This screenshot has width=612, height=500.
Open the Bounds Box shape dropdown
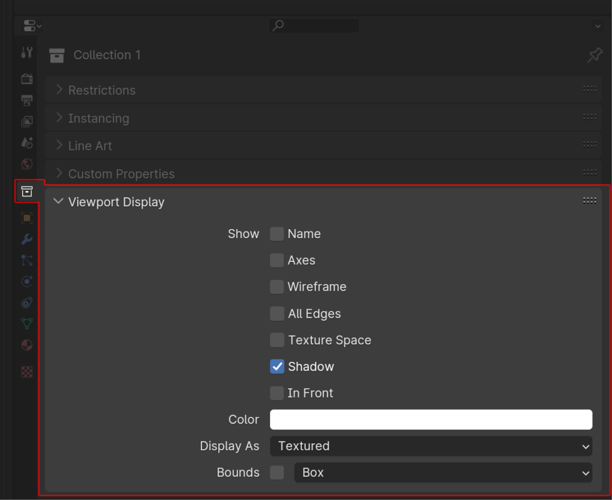click(x=443, y=472)
